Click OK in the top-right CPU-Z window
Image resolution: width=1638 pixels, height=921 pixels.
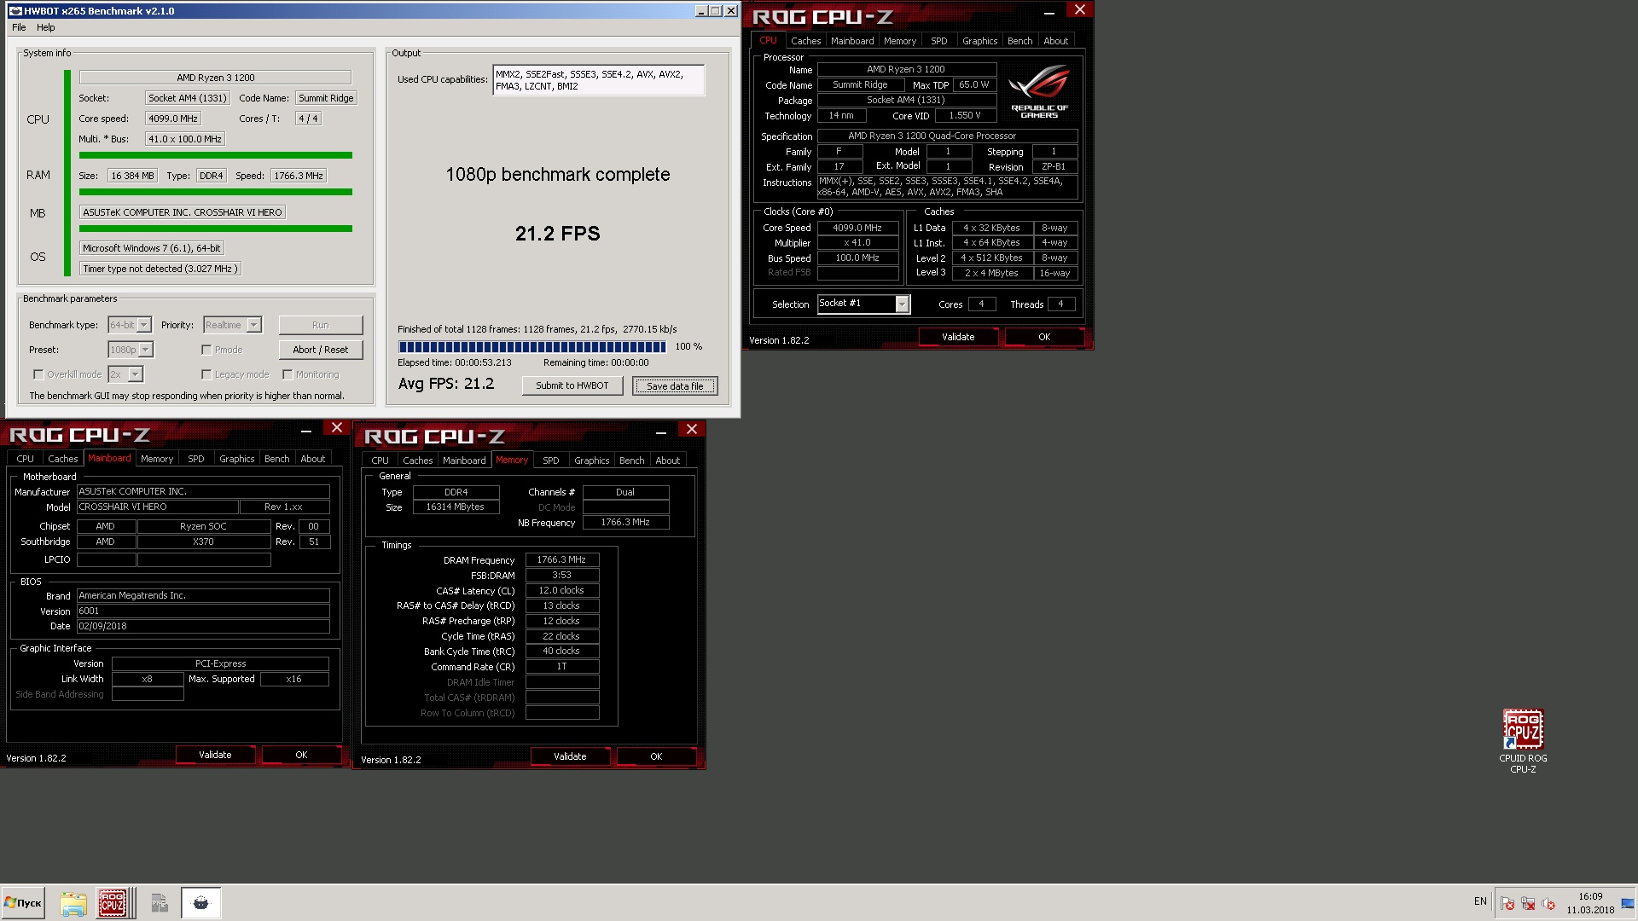1043,337
